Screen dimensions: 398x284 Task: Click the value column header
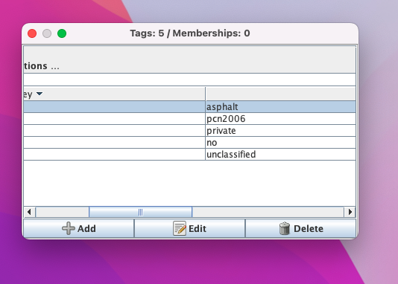280,94
